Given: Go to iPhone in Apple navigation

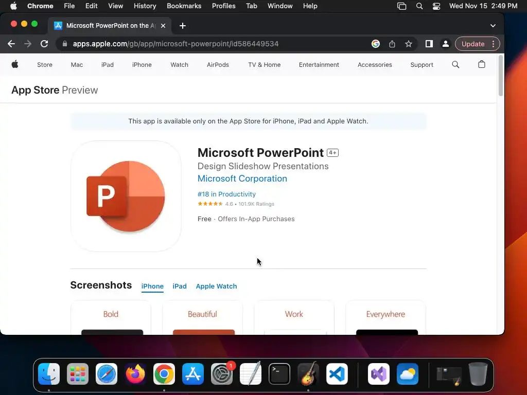Looking at the screenshot, I should point(142,65).
